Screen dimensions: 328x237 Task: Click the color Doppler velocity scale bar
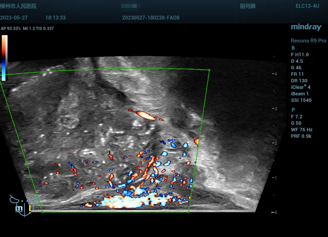coord(4,58)
